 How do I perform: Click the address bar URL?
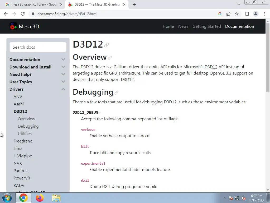tap(67, 14)
